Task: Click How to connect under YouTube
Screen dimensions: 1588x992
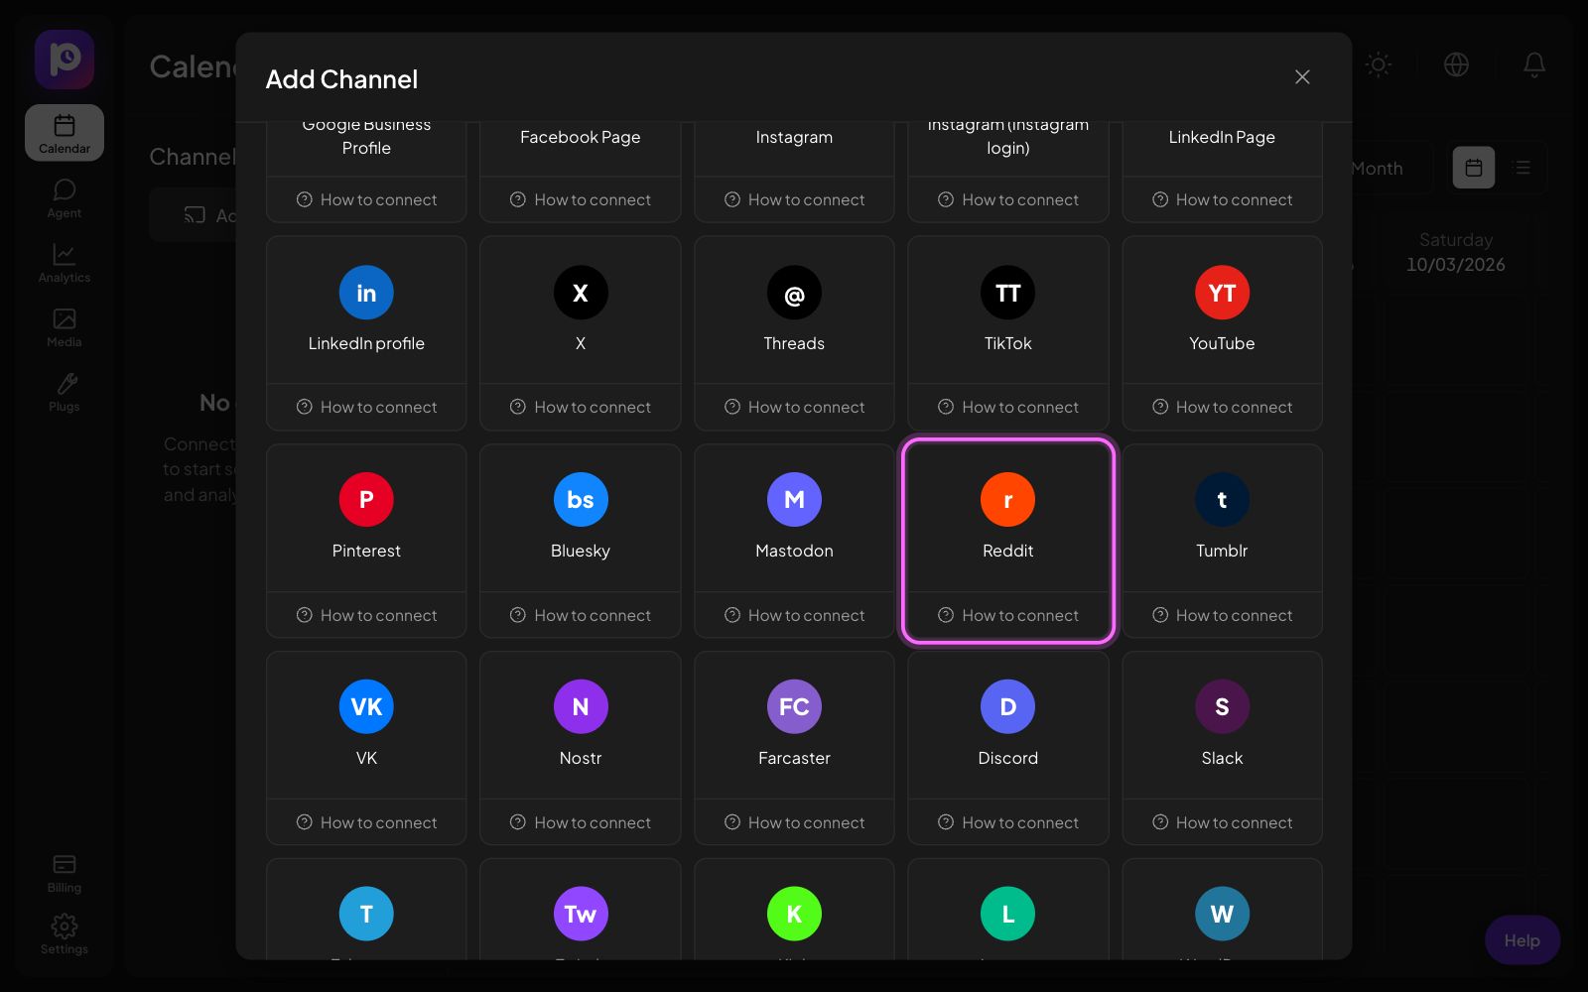Action: click(x=1222, y=407)
